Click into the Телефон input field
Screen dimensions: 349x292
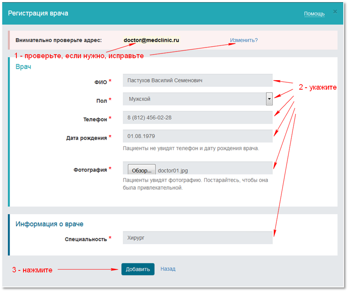(x=197, y=118)
